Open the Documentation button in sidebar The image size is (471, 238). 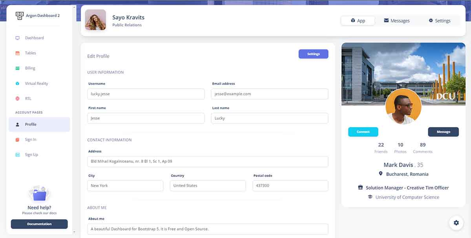[39, 224]
